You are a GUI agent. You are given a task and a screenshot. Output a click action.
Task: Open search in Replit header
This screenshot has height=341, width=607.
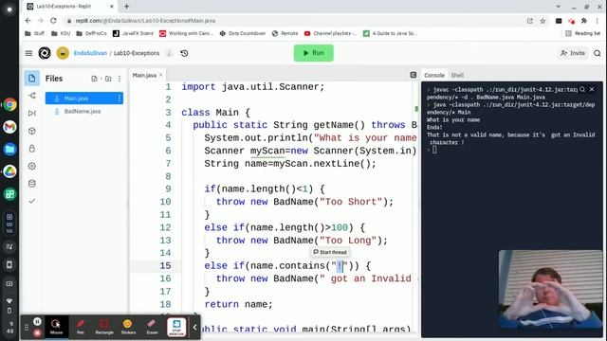(x=598, y=53)
